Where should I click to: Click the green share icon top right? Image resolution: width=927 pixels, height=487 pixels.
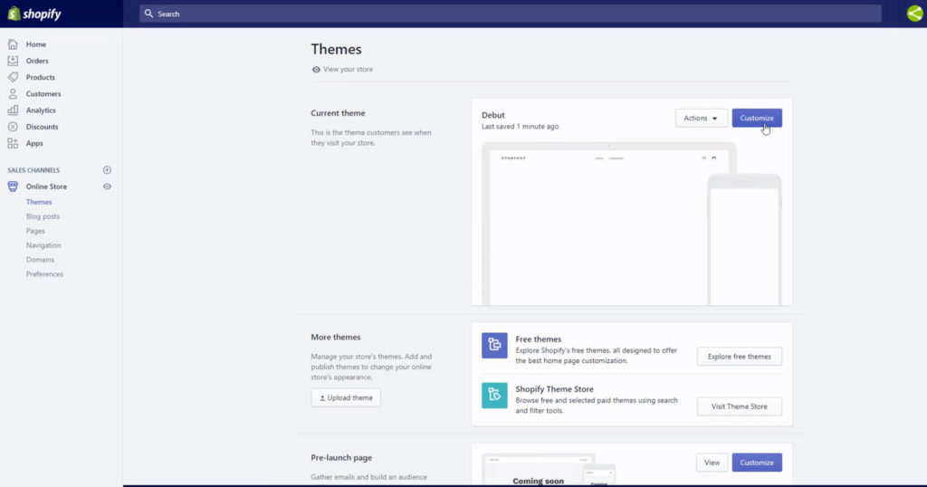914,13
